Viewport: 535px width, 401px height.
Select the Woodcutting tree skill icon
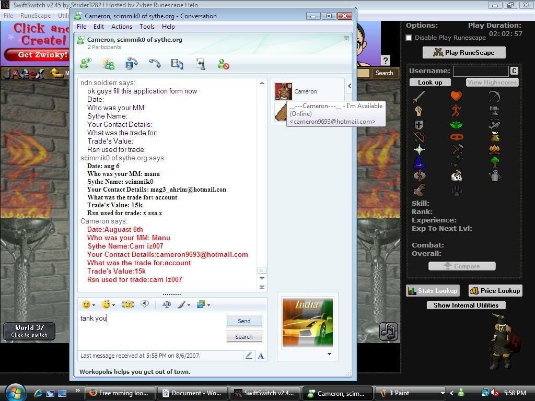click(x=494, y=162)
